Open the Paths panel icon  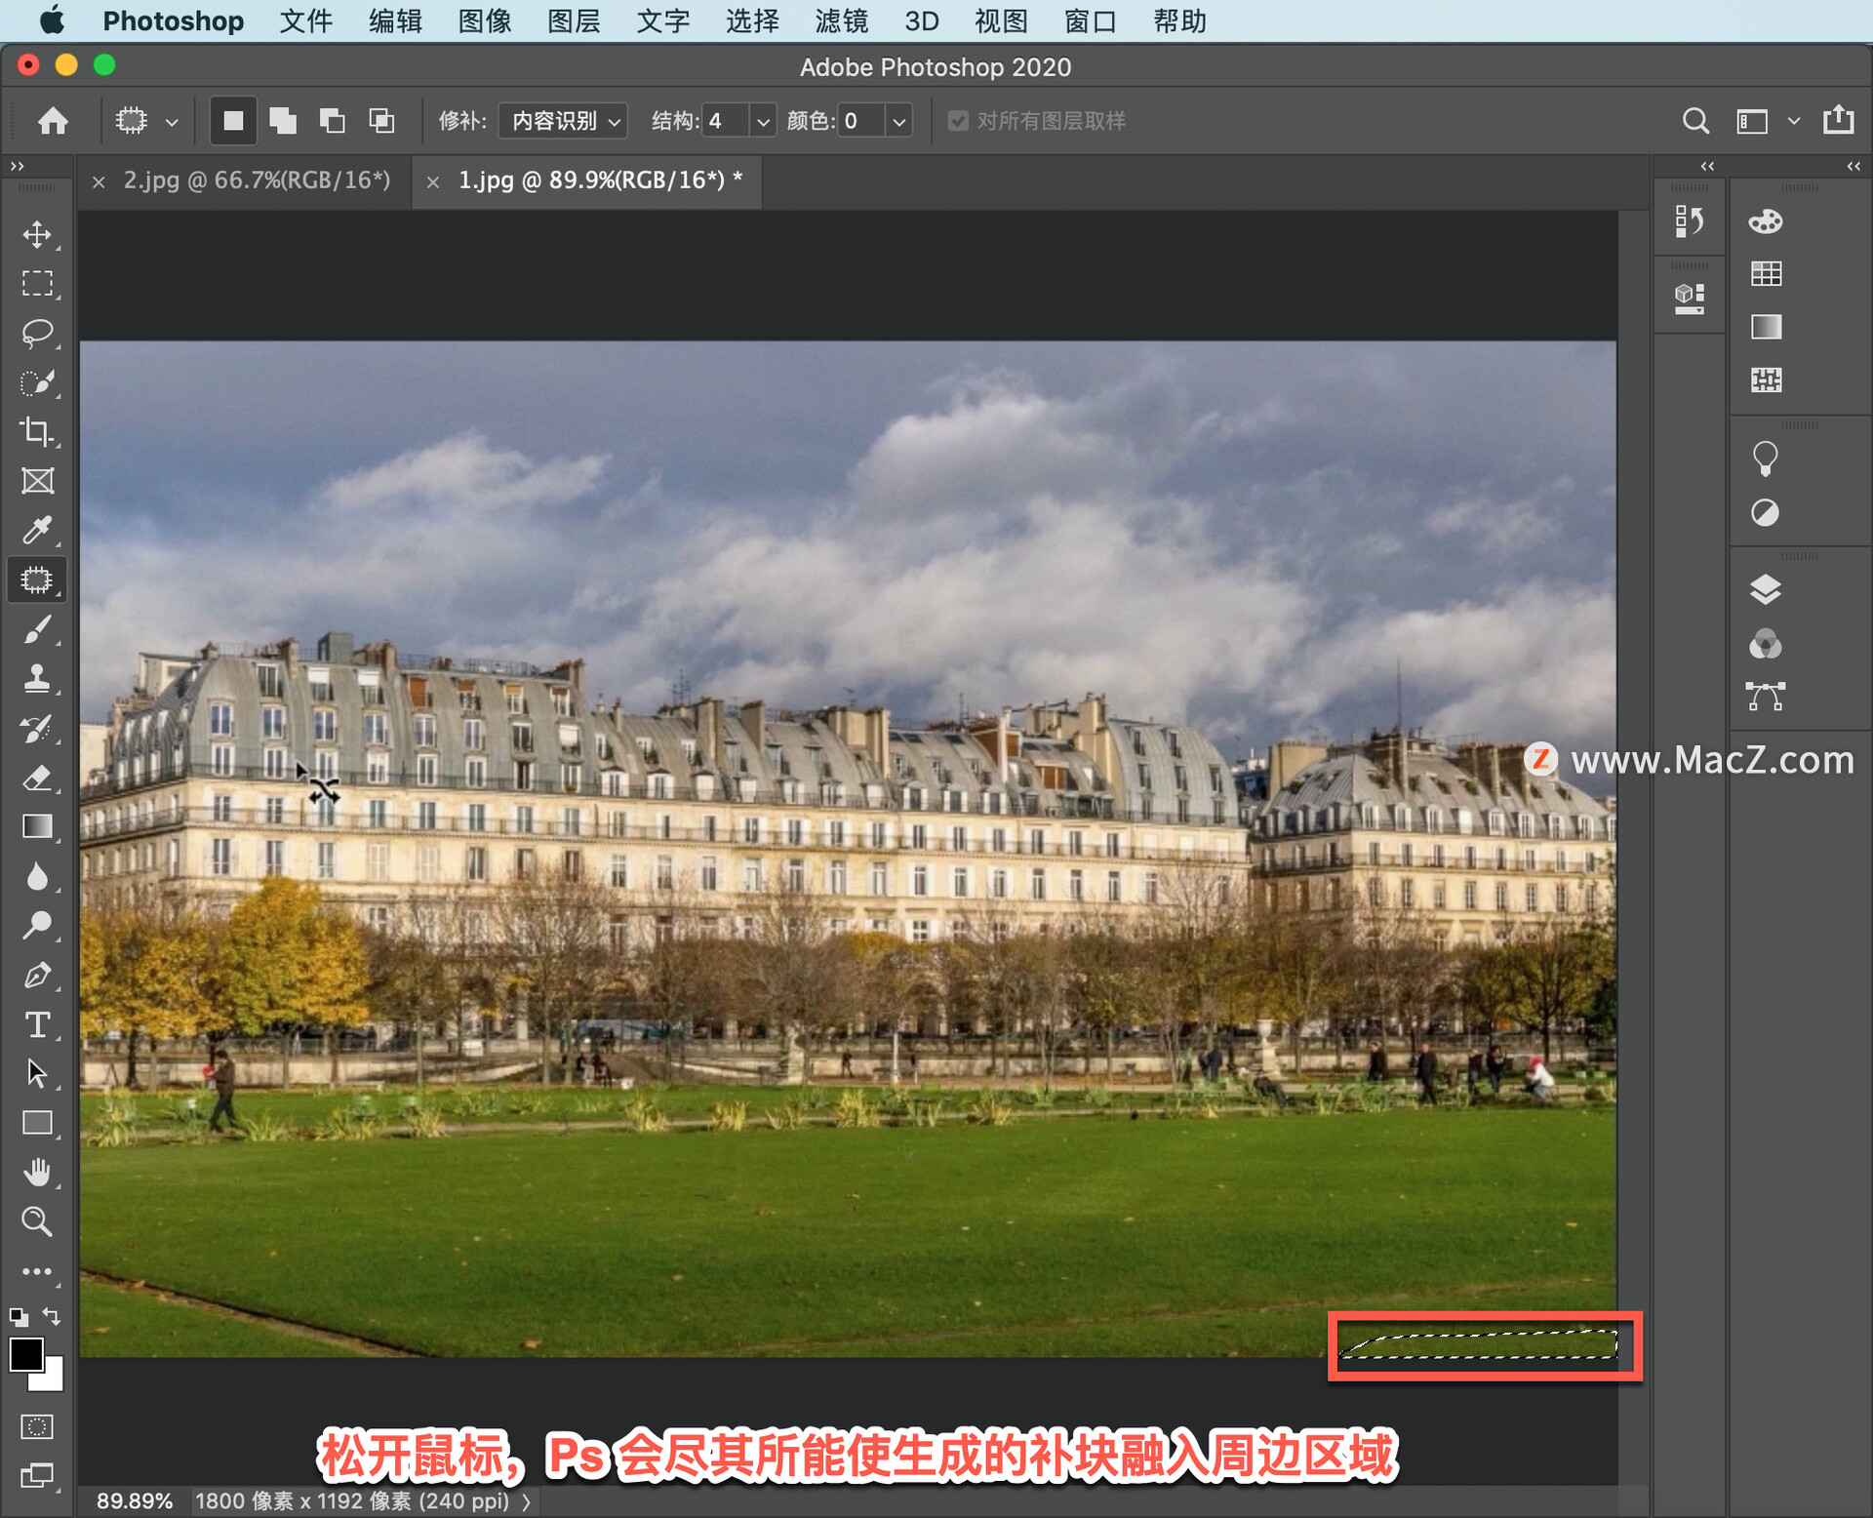[1766, 697]
